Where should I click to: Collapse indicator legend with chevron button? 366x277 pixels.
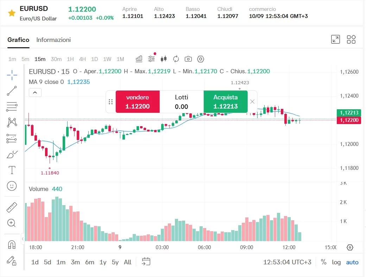[35, 93]
